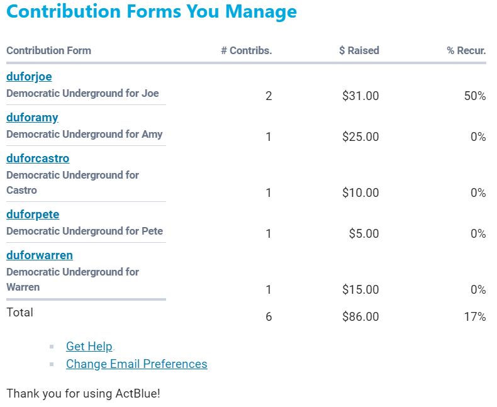Click the duforcastro form link
This screenshot has height=407, width=497.
pos(38,159)
